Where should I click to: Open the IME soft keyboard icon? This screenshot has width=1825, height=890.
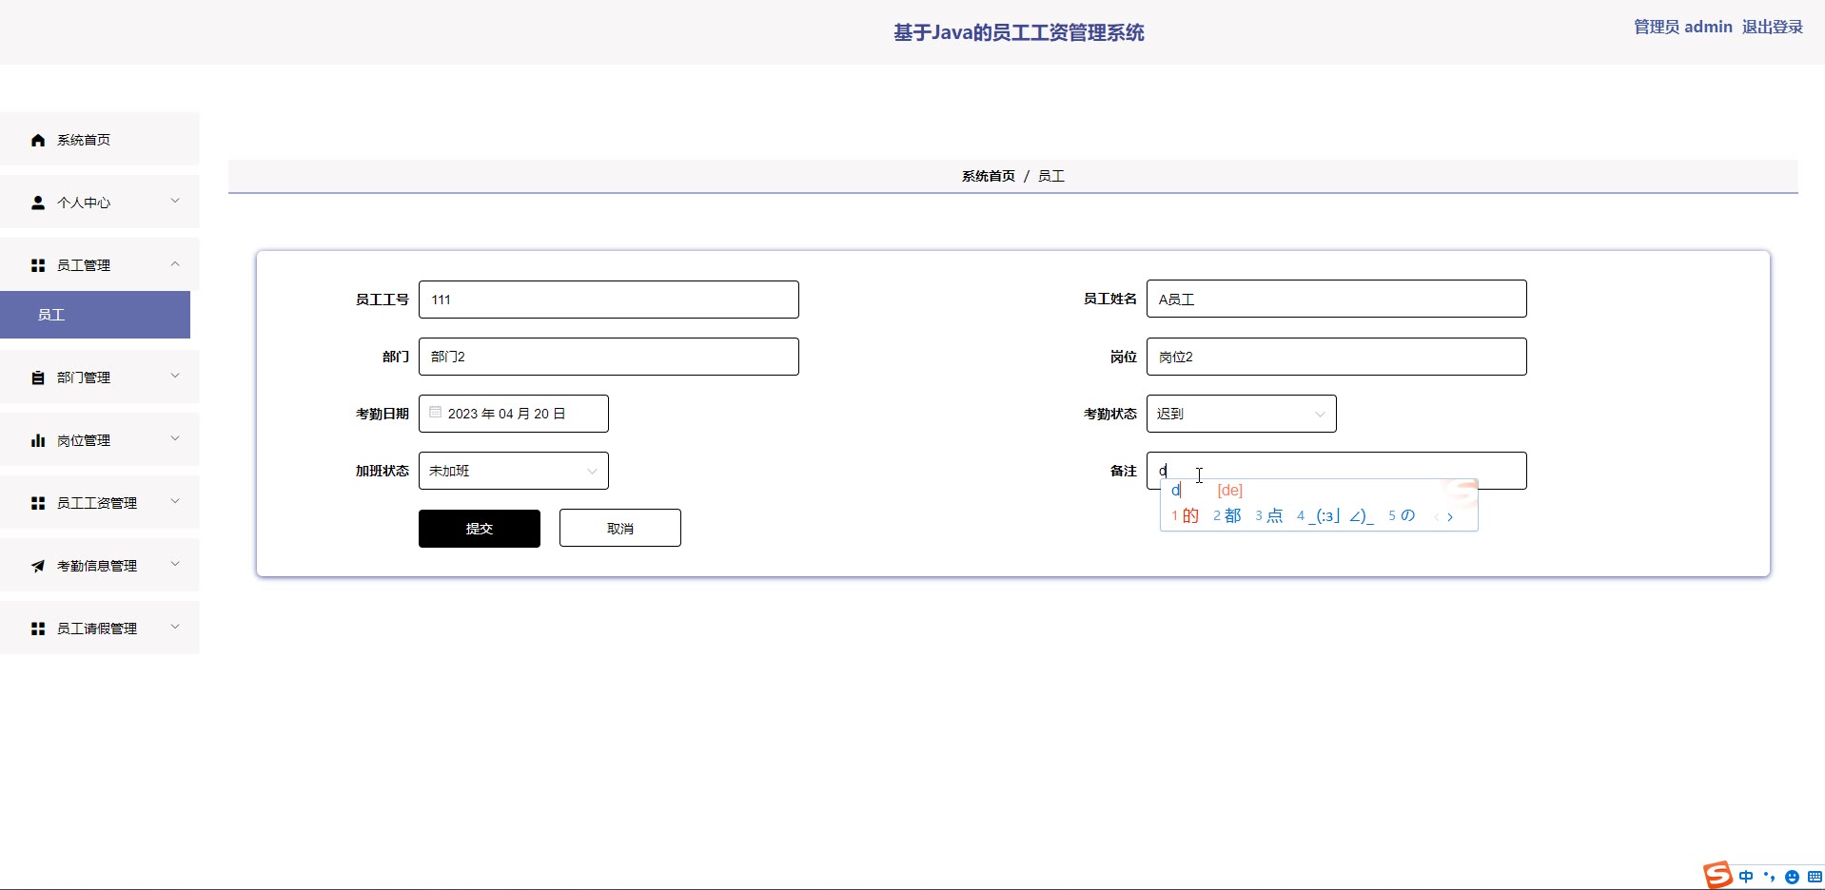(1814, 877)
